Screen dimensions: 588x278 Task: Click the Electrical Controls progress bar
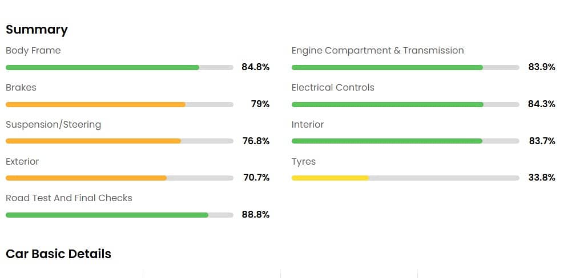[x=405, y=104]
